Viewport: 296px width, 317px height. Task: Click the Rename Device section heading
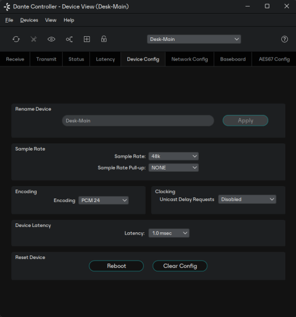pos(33,109)
